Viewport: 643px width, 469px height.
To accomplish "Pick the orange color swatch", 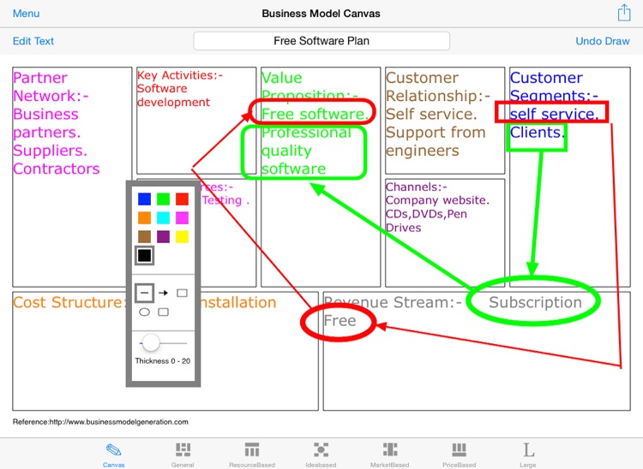I will [x=144, y=217].
